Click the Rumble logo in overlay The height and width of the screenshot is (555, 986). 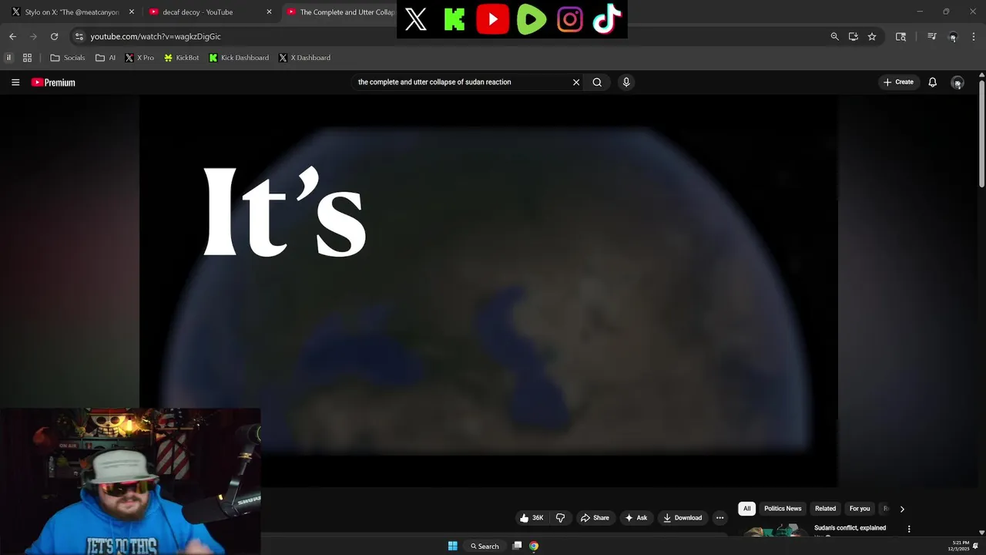tap(532, 20)
